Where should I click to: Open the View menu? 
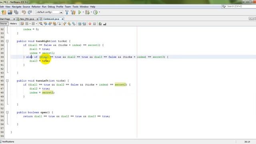pos(8,7)
